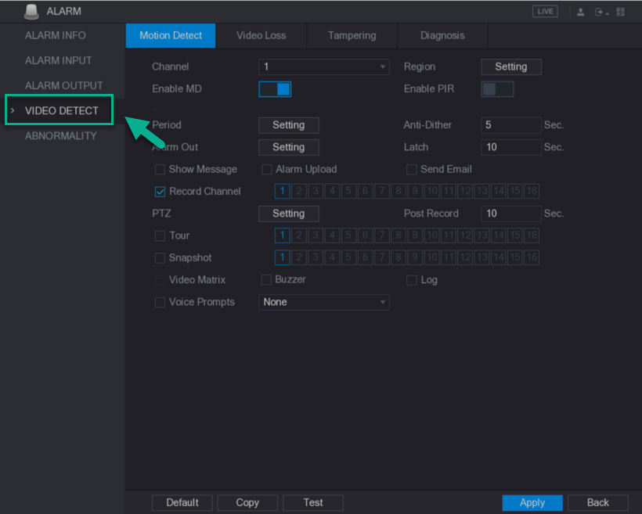Click the QR code grid icon
Viewport: 642px width, 514px height.
pos(621,12)
